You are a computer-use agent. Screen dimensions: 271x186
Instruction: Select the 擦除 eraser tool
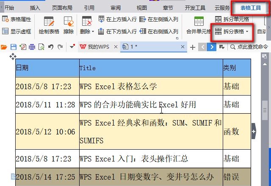click(69, 25)
